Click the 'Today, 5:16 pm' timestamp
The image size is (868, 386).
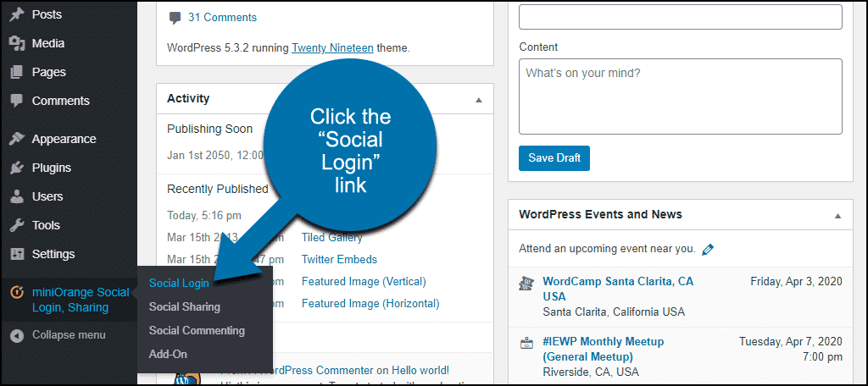[204, 216]
